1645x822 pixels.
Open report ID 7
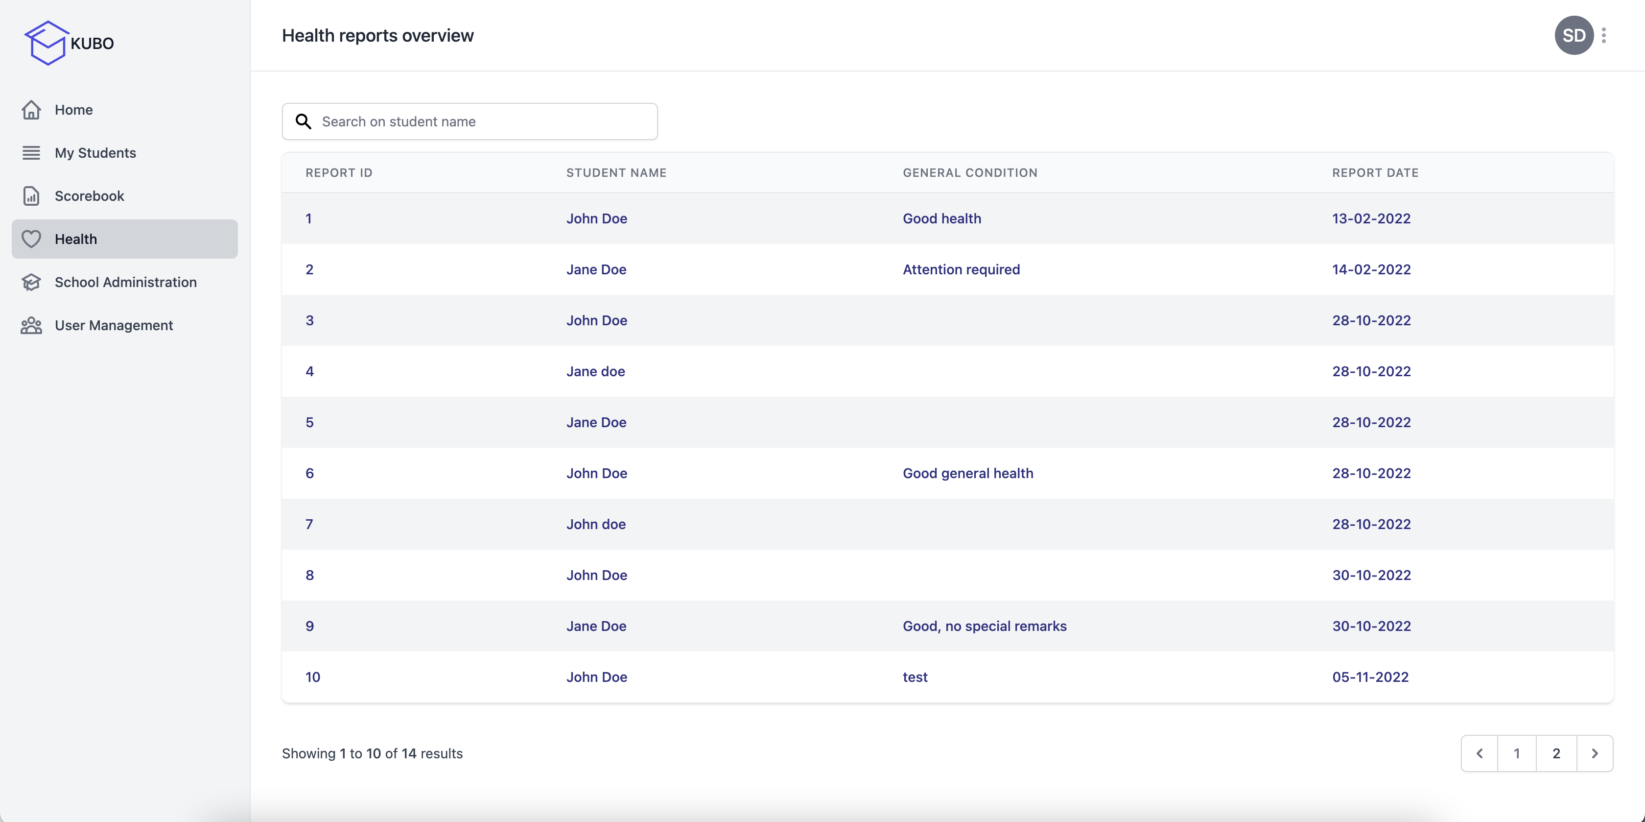pyautogui.click(x=309, y=524)
